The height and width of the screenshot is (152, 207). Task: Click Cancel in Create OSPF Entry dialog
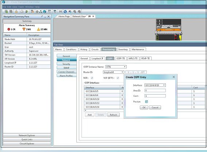[155, 108]
